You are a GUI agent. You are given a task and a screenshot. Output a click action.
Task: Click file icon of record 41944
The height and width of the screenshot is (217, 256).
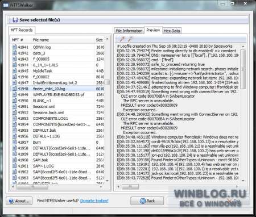pyautogui.click(x=14, y=65)
